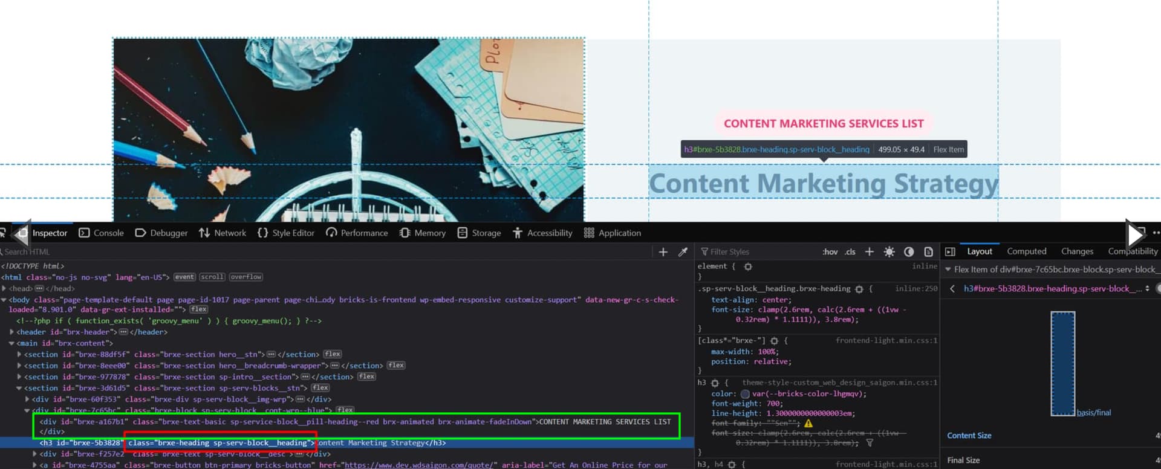This screenshot has height=469, width=1161.
Task: Add a new CSS rule with the plus icon
Action: 869,251
